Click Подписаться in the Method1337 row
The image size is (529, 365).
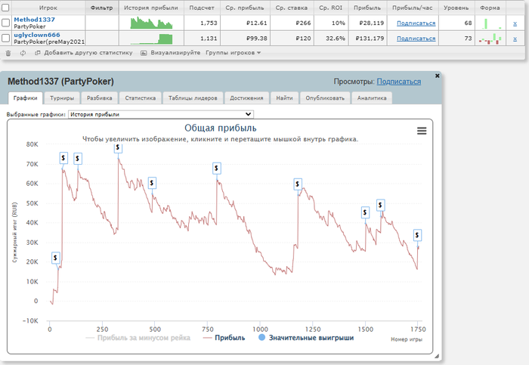coord(416,23)
